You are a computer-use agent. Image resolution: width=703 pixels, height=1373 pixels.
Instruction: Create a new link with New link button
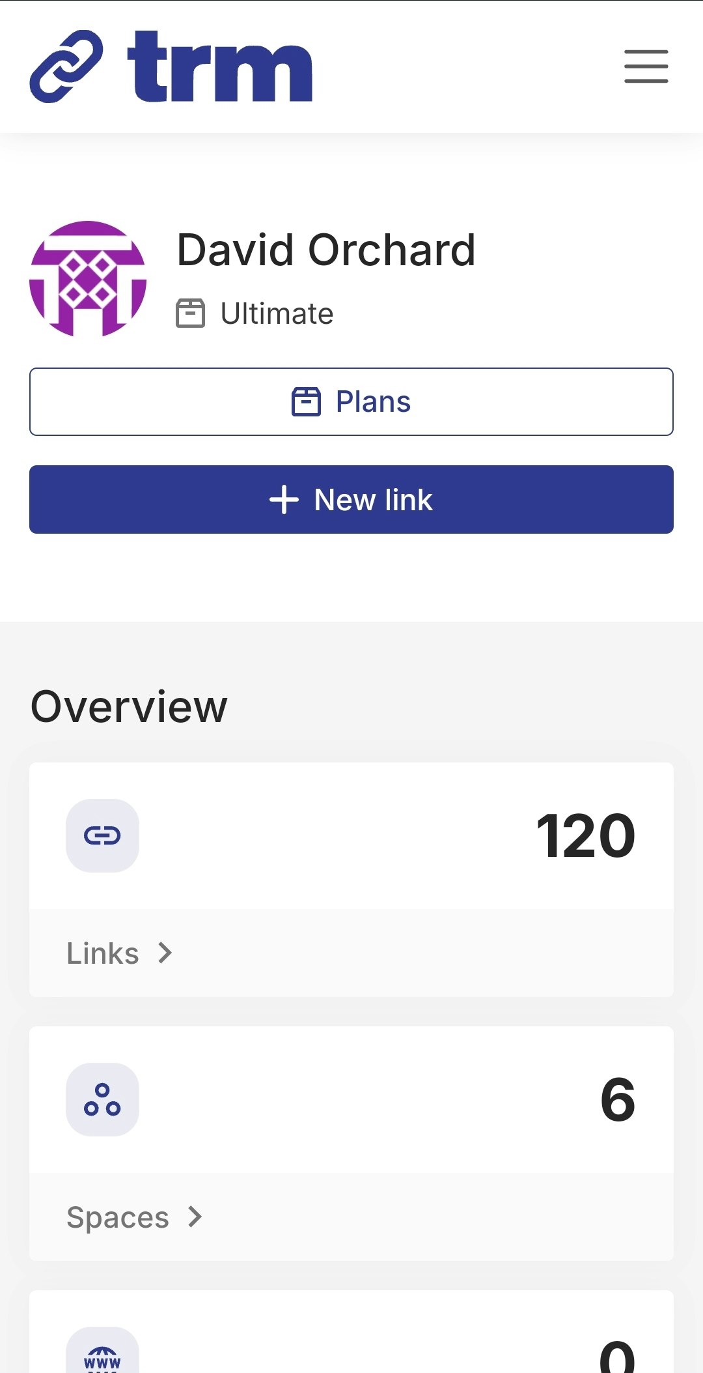[351, 499]
